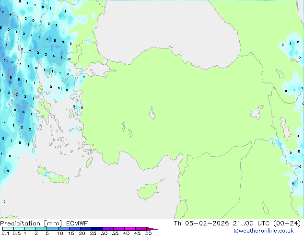Pick the legend swatch between 20 and 25

pyautogui.click(x=86, y=229)
